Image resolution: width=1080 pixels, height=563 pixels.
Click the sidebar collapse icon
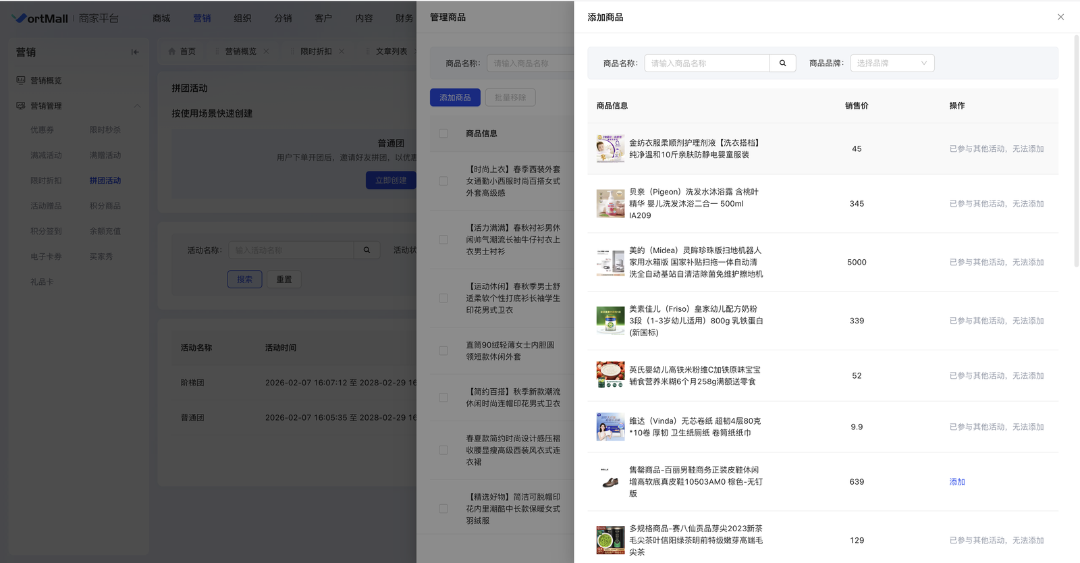point(135,52)
